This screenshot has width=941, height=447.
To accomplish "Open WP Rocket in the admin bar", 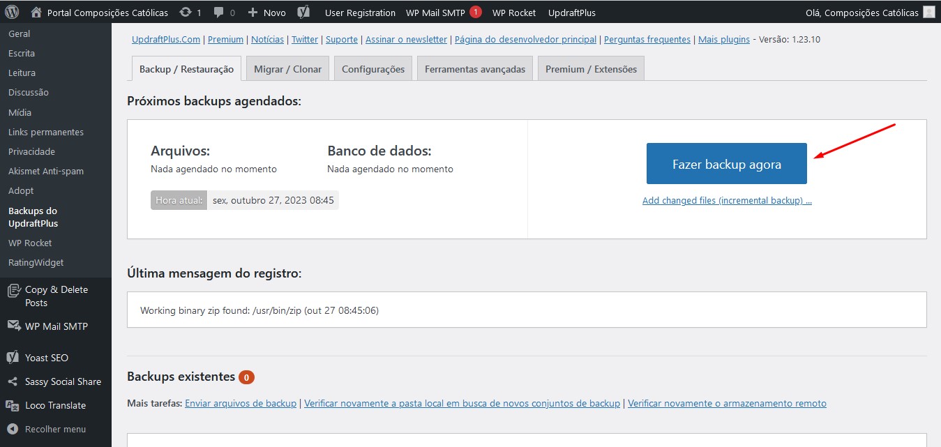I will [514, 12].
